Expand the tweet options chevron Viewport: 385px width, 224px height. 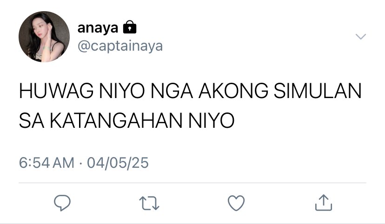click(x=361, y=37)
